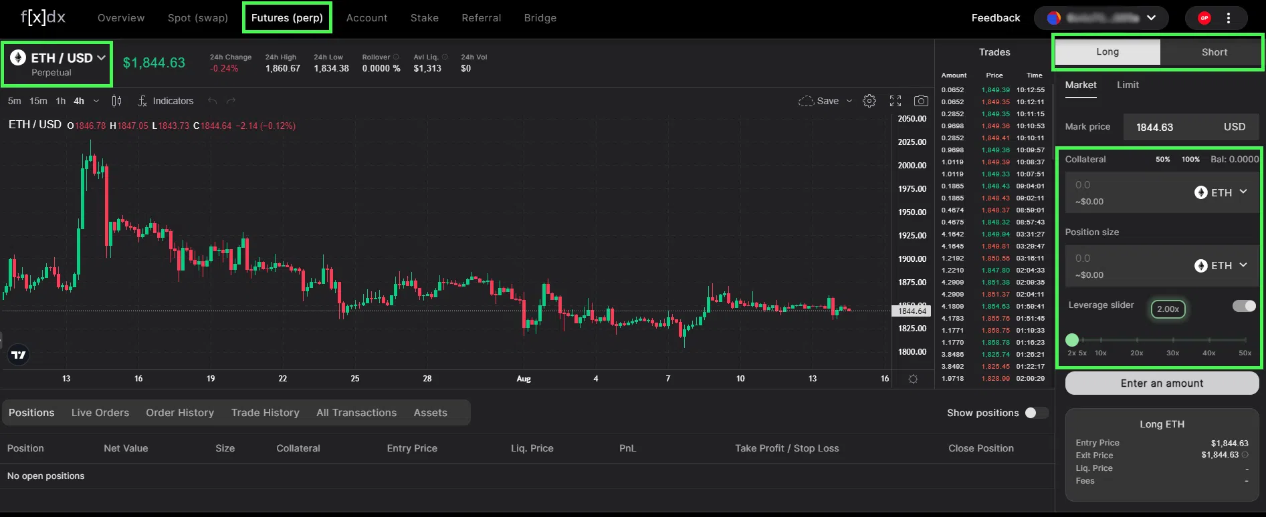This screenshot has height=517, width=1266.
Task: Open the chart type candles icon
Action: click(116, 101)
